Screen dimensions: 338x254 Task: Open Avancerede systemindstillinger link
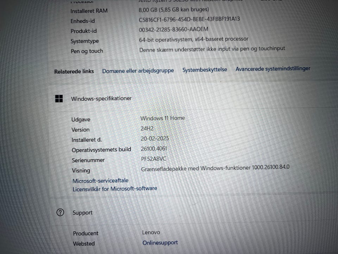pos(273,69)
